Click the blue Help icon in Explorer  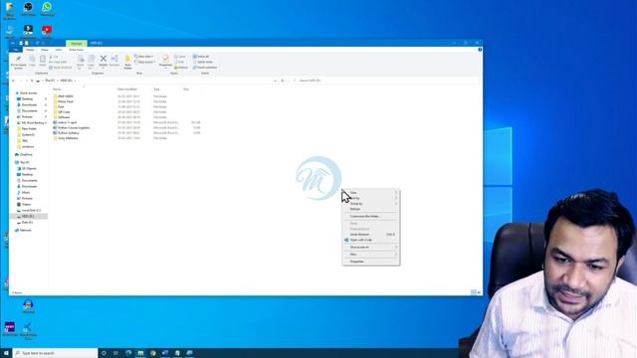480,50
